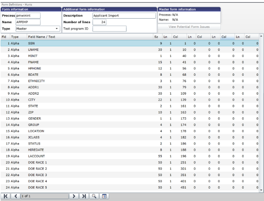Image resolution: width=264 pixels, height=201 pixels.
Task: Go to the previous record
Action: (x=16, y=196)
